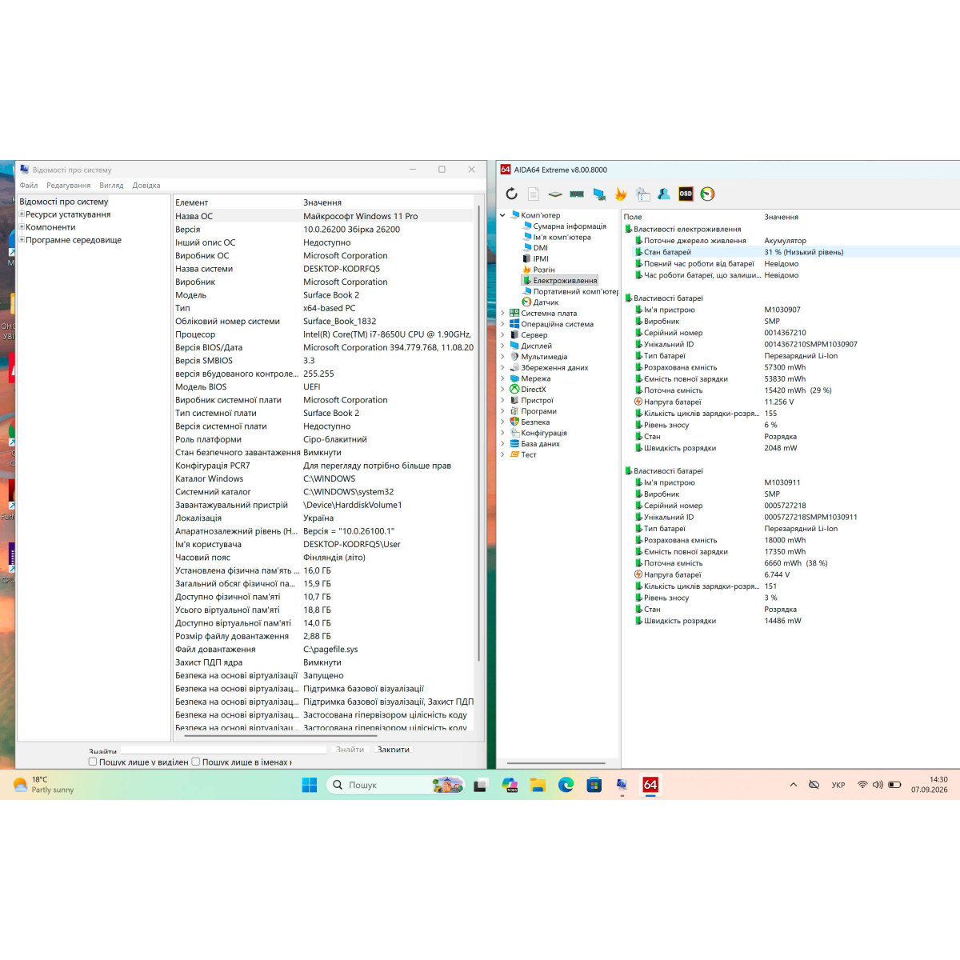
Task: Click the Закрити button in search bar
Action: click(x=393, y=750)
